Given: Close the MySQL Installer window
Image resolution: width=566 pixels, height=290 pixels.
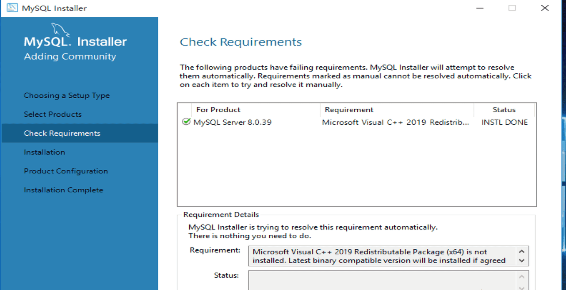Looking at the screenshot, I should (545, 8).
